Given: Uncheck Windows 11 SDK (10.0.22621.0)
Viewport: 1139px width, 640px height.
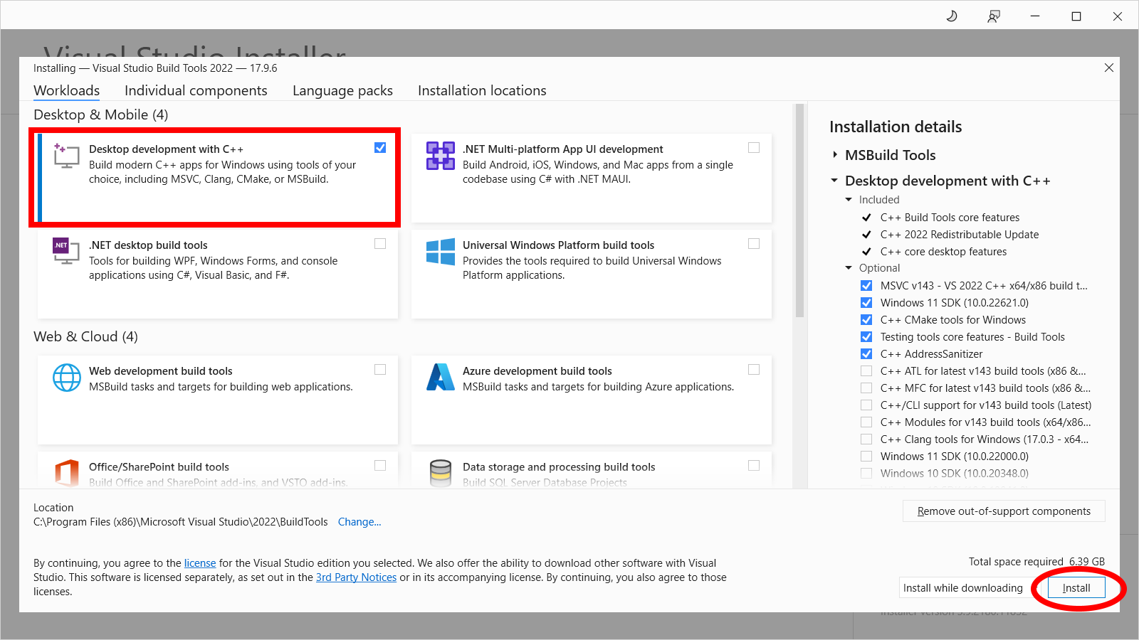Looking at the screenshot, I should pyautogui.click(x=866, y=303).
